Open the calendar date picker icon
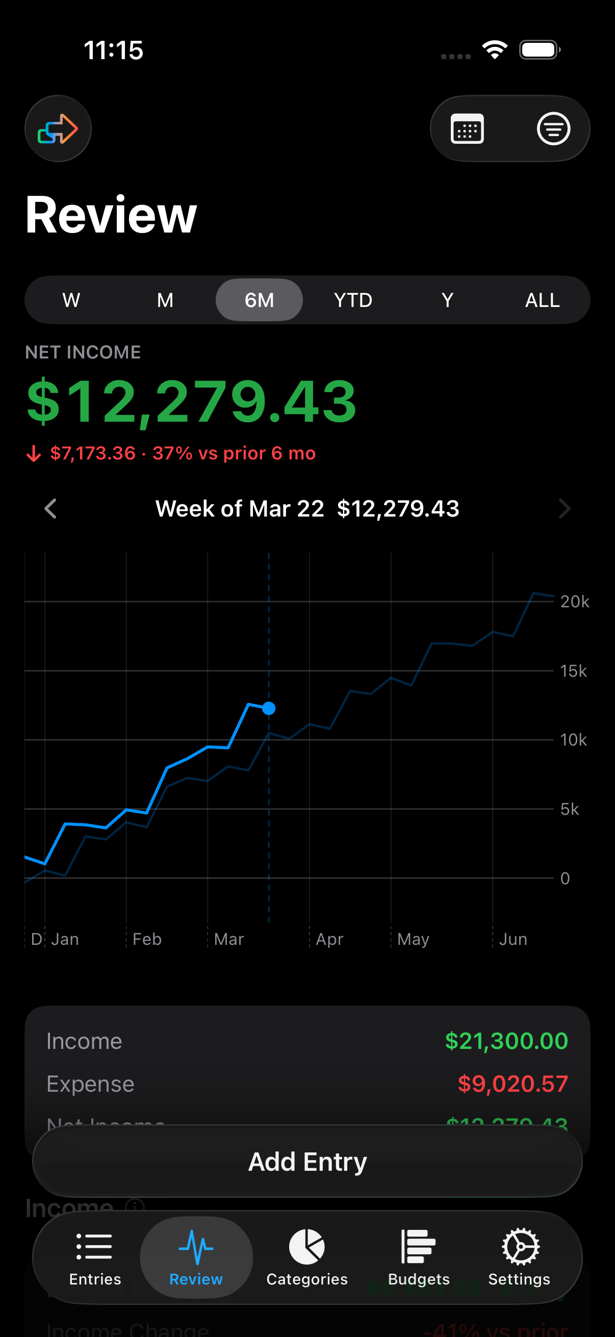The height and width of the screenshot is (1337, 615). [x=467, y=128]
